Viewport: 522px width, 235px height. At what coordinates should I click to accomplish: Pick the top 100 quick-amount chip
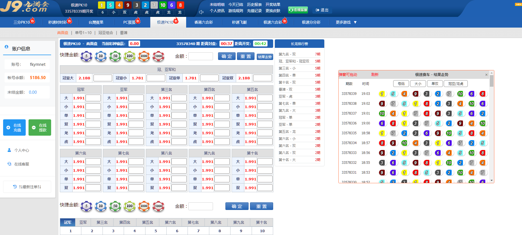pyautogui.click(x=130, y=56)
